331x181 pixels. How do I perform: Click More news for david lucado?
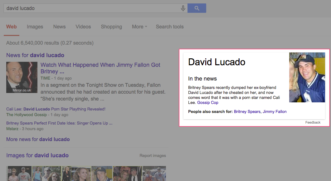pyautogui.click(x=38, y=139)
